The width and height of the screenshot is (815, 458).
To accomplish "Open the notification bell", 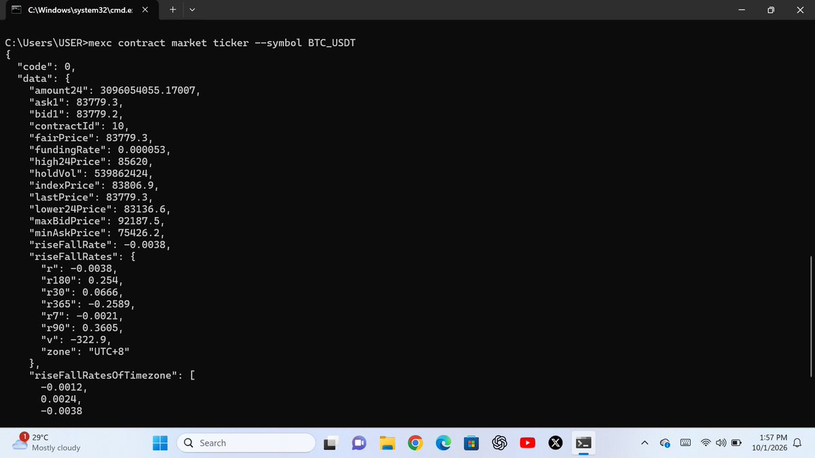I will coord(797,443).
